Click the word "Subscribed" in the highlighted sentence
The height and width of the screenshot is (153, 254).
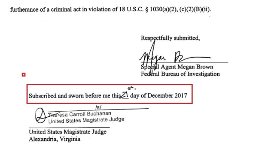tap(43, 95)
